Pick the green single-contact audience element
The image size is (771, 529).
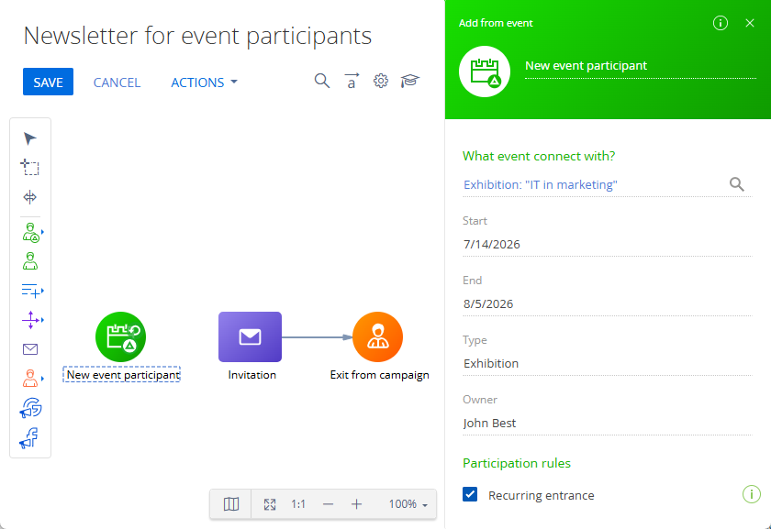click(x=30, y=260)
